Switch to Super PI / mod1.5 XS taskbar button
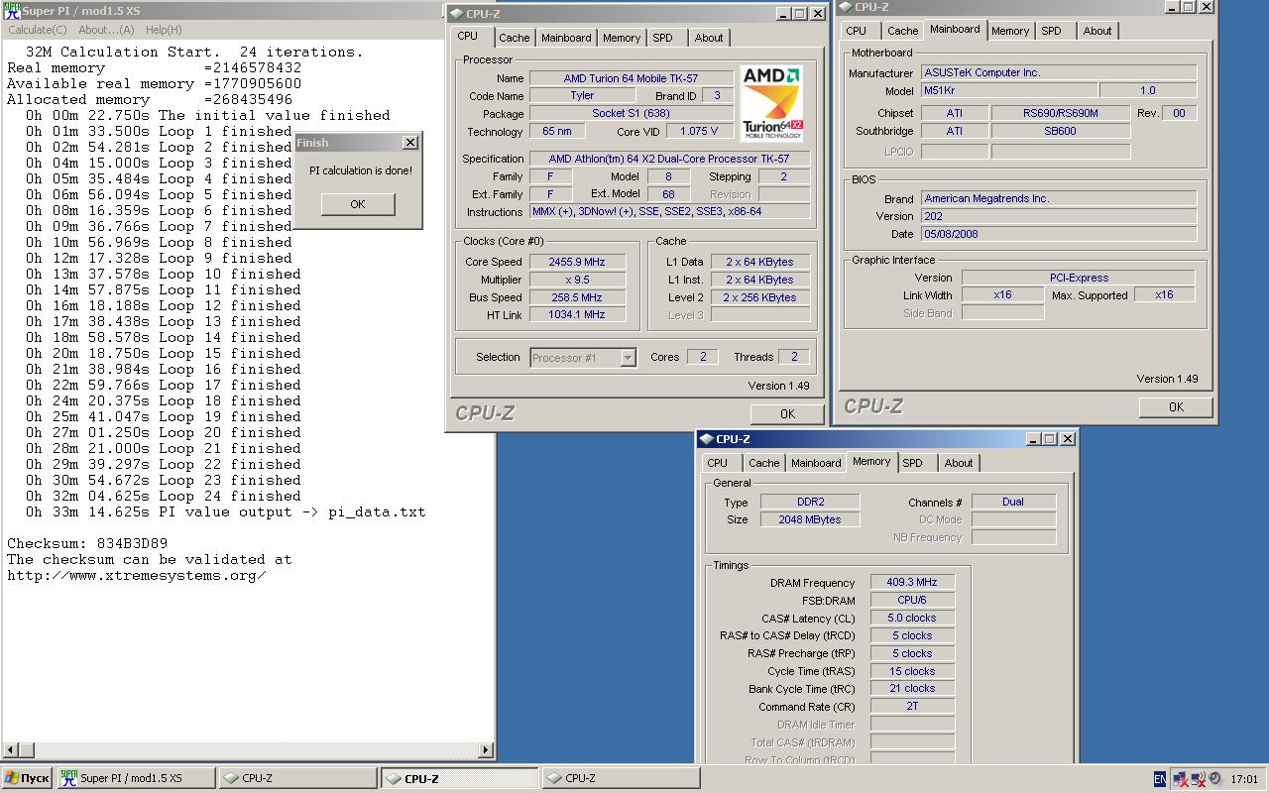 pyautogui.click(x=136, y=779)
